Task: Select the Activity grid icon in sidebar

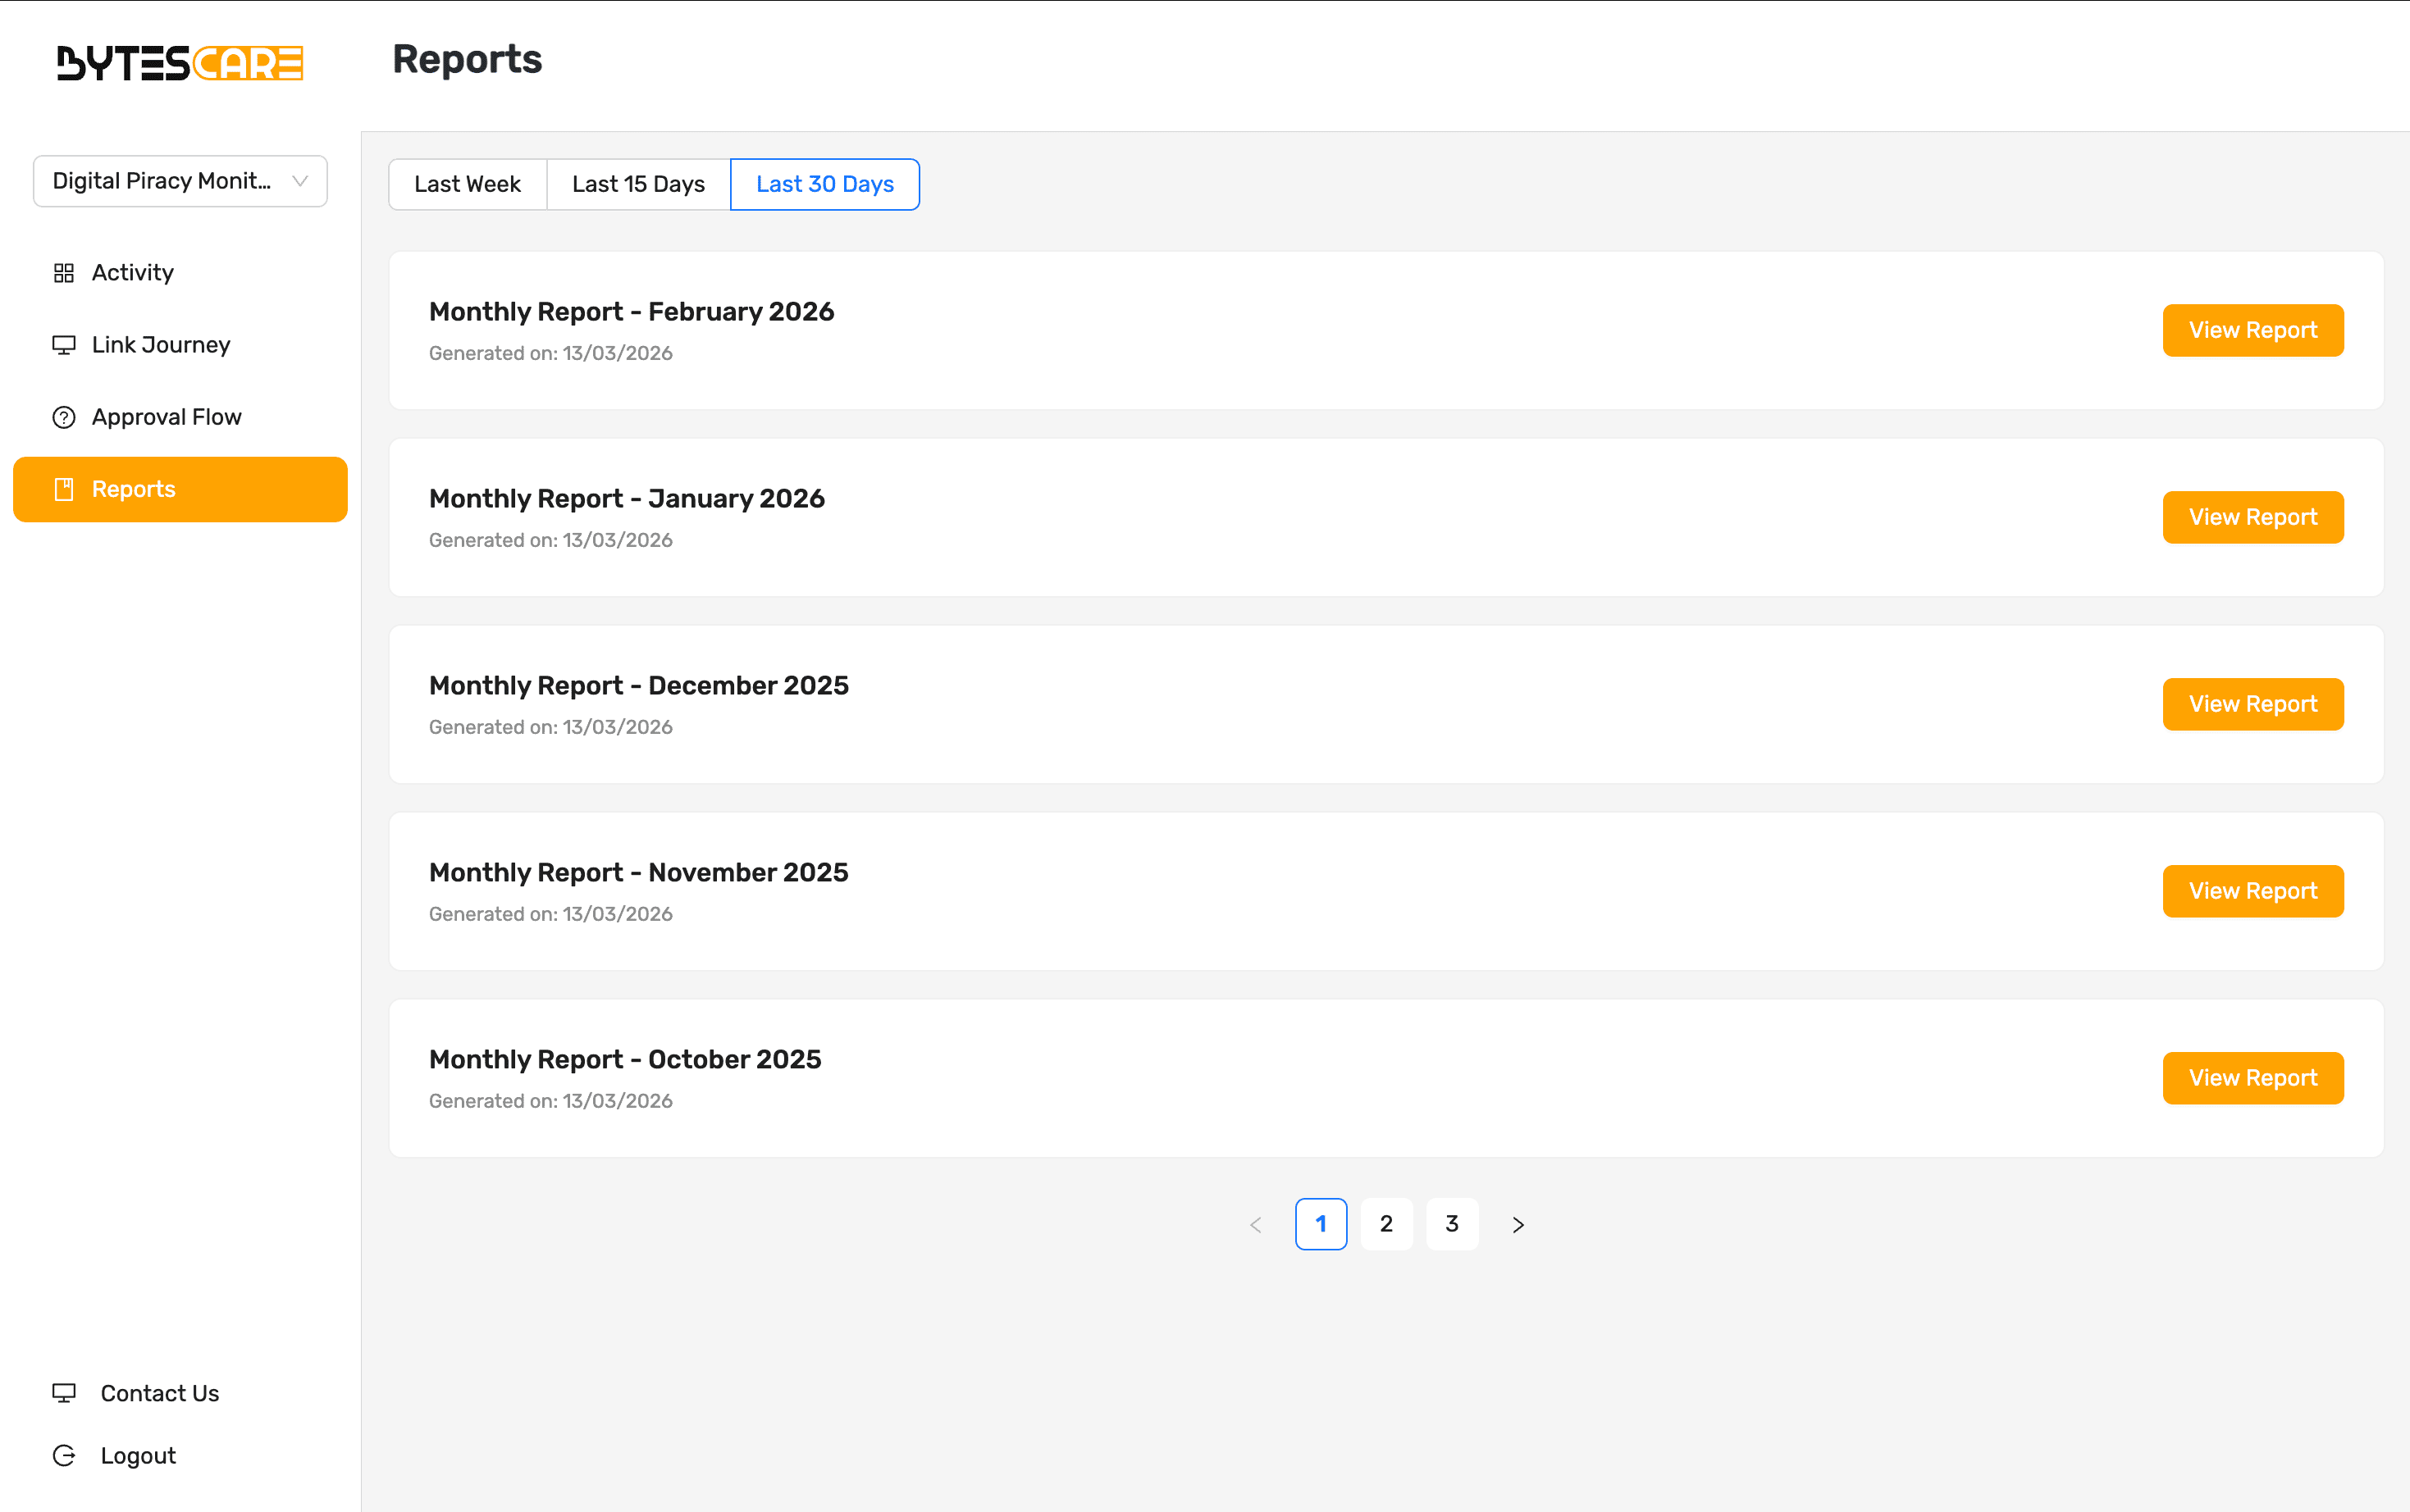Action: tap(64, 271)
